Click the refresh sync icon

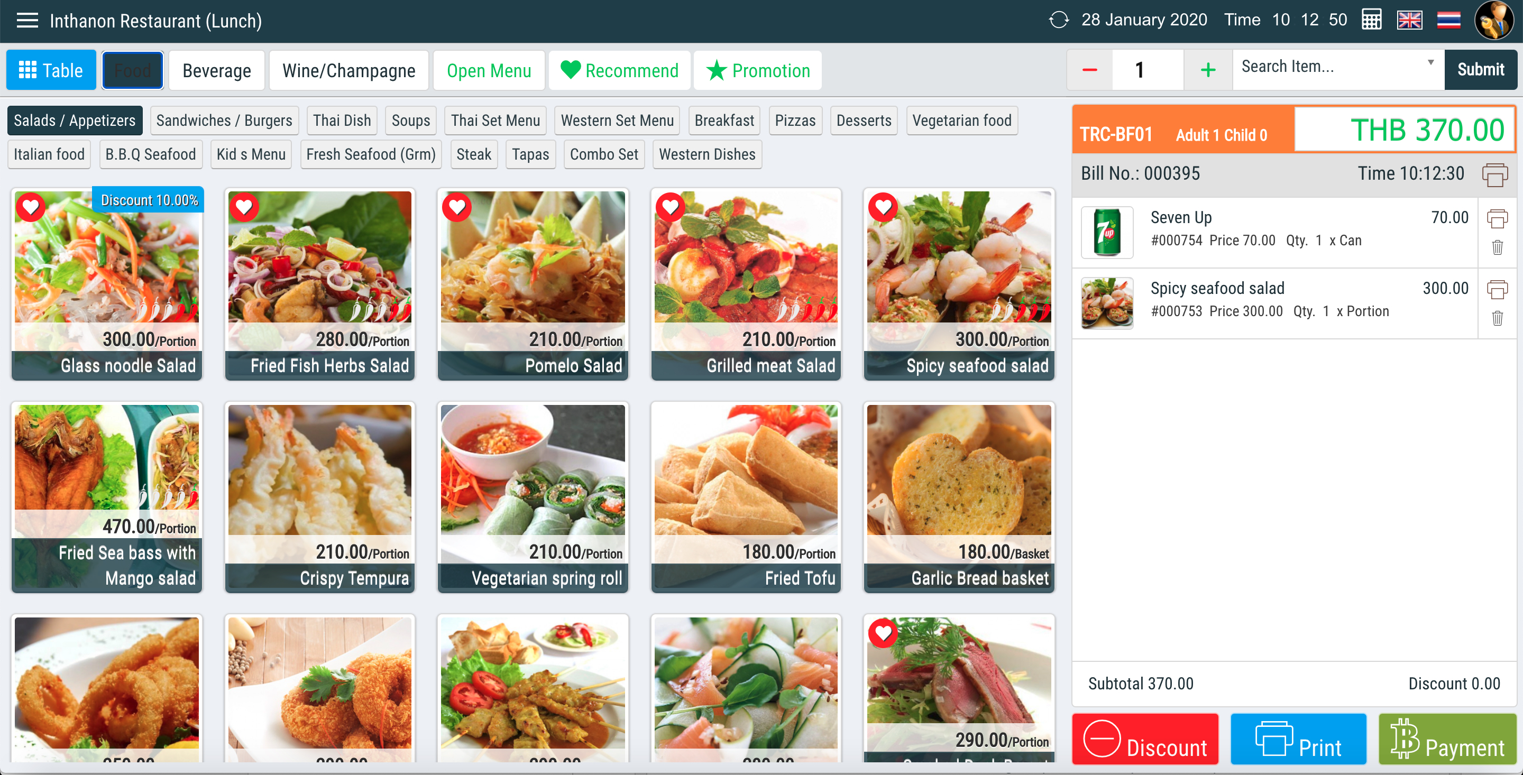[1058, 20]
